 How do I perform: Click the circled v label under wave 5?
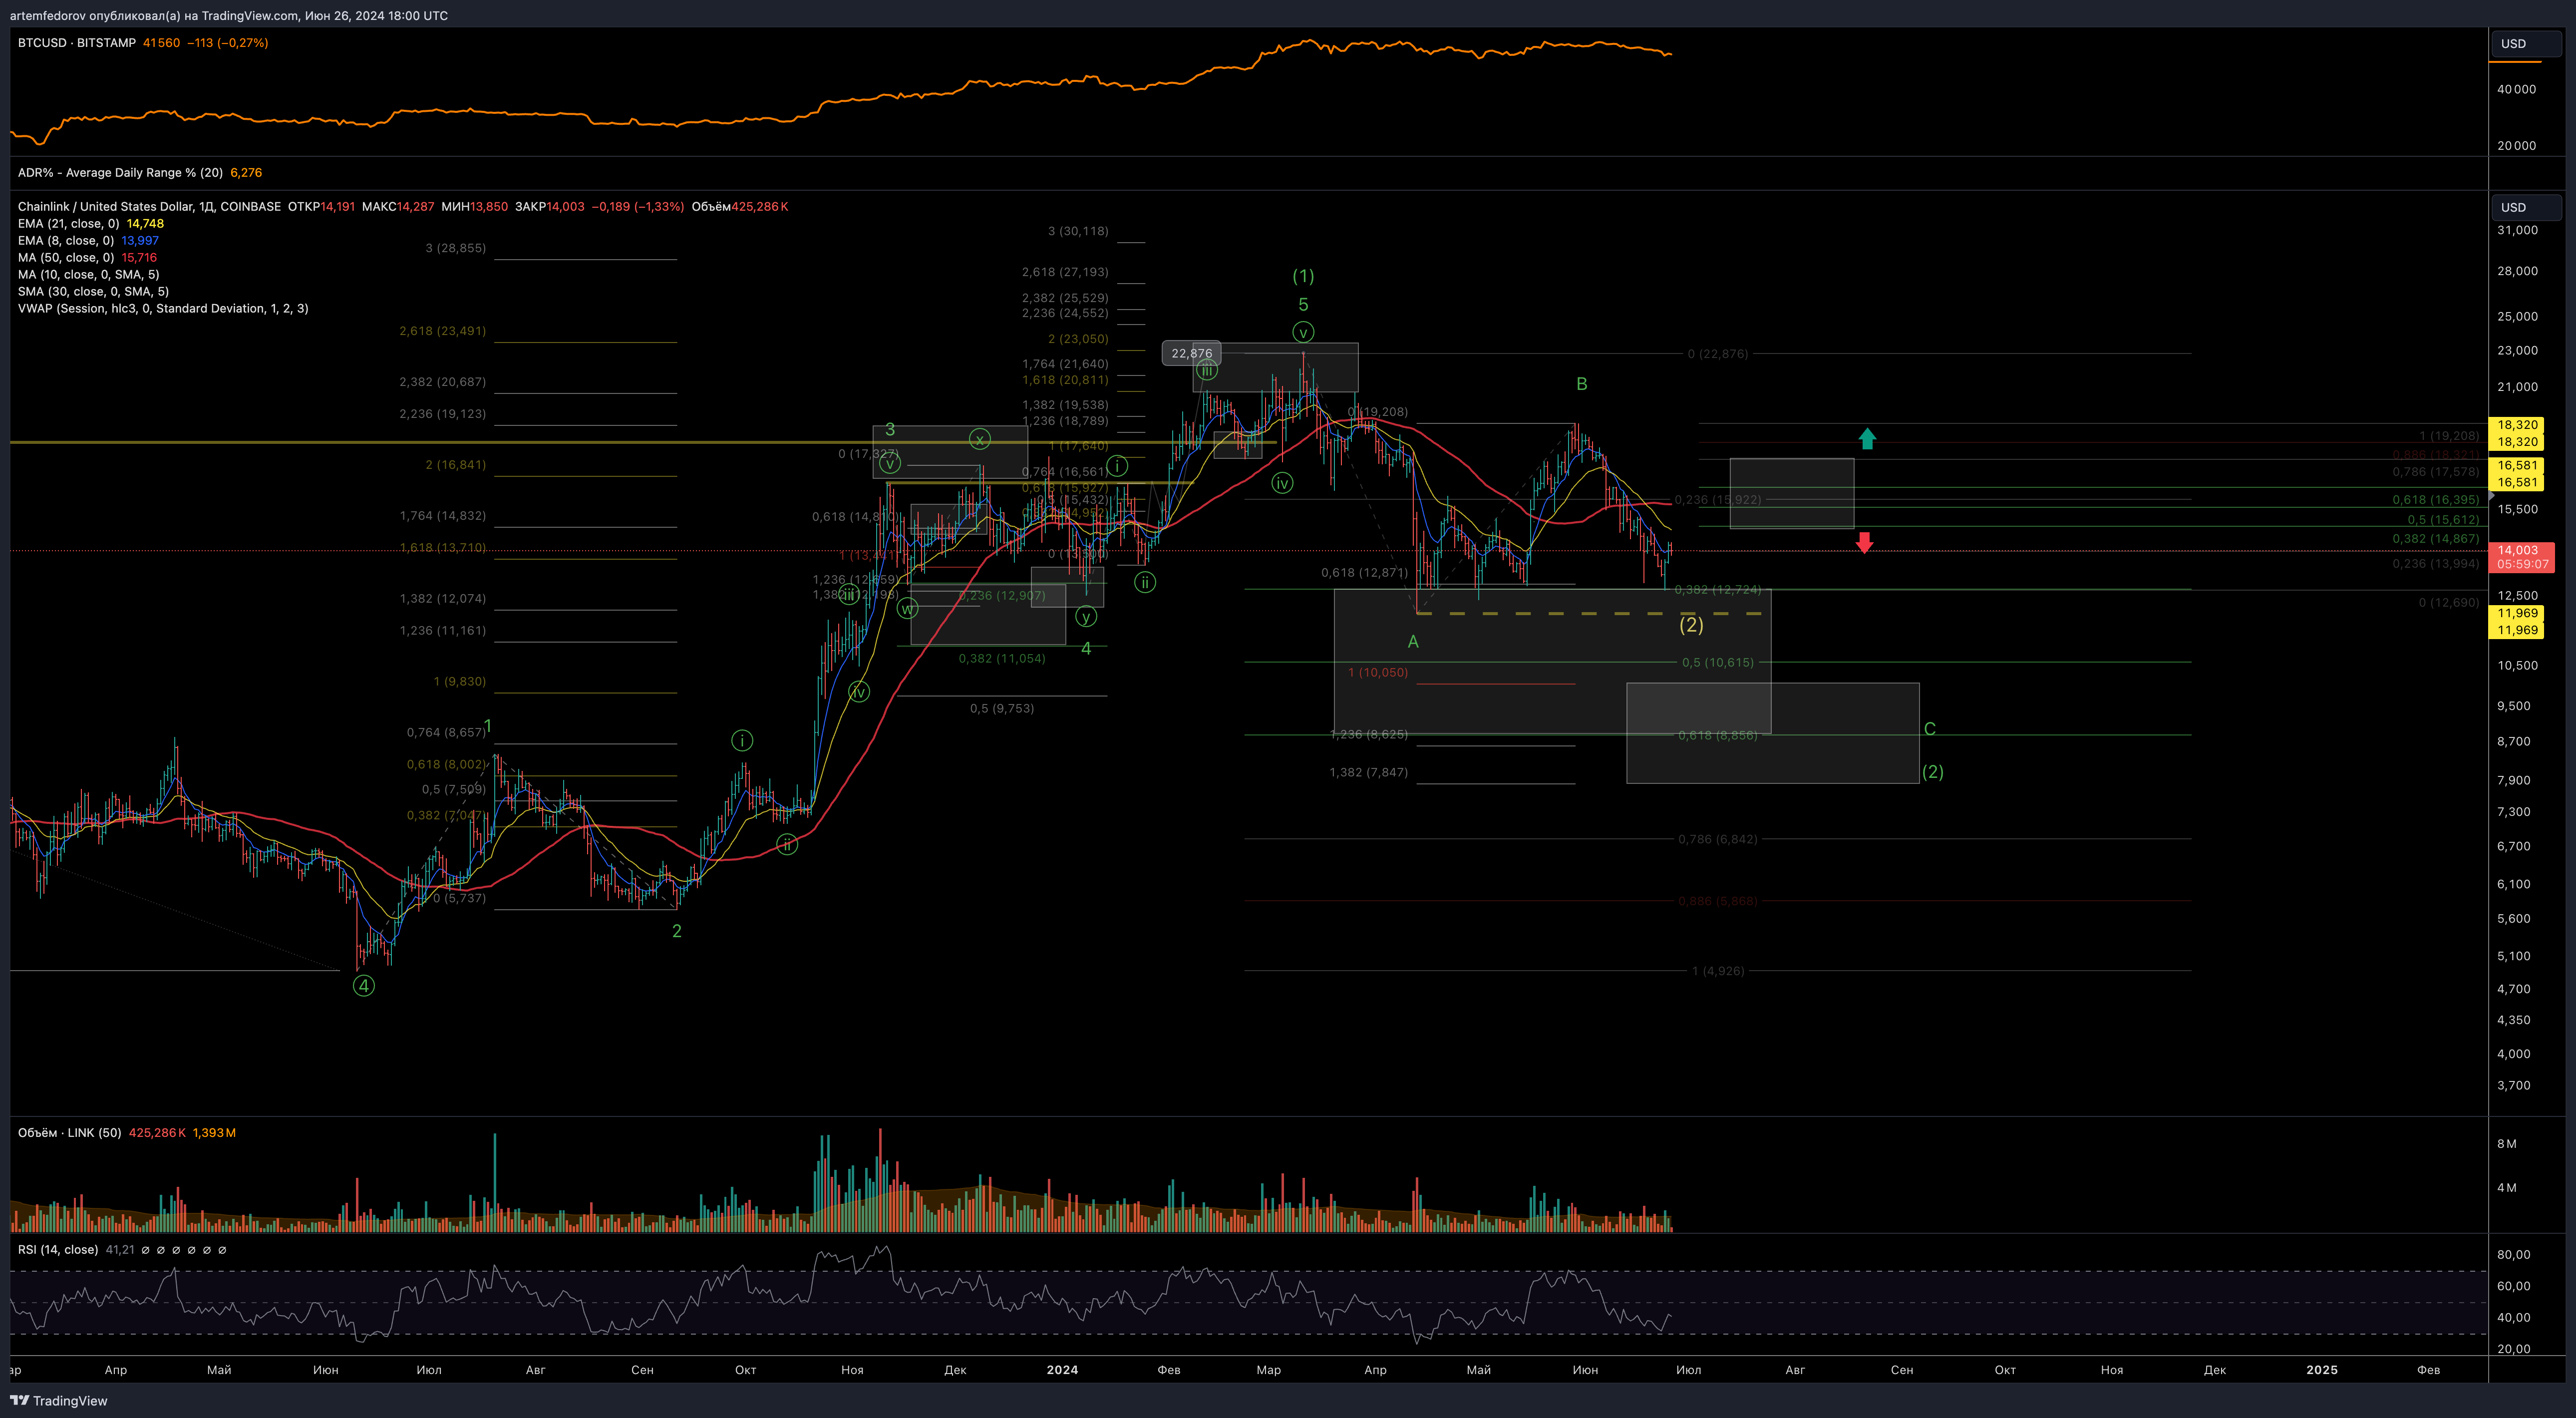coord(1302,332)
